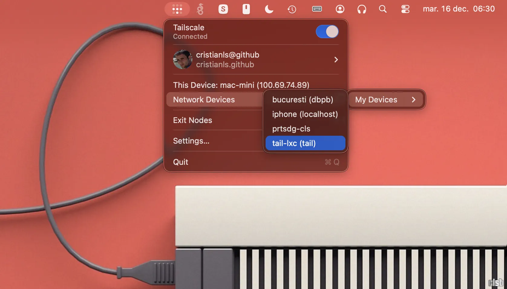This screenshot has width=507, height=289.
Task: Open Control Center switches icon
Action: pos(405,9)
